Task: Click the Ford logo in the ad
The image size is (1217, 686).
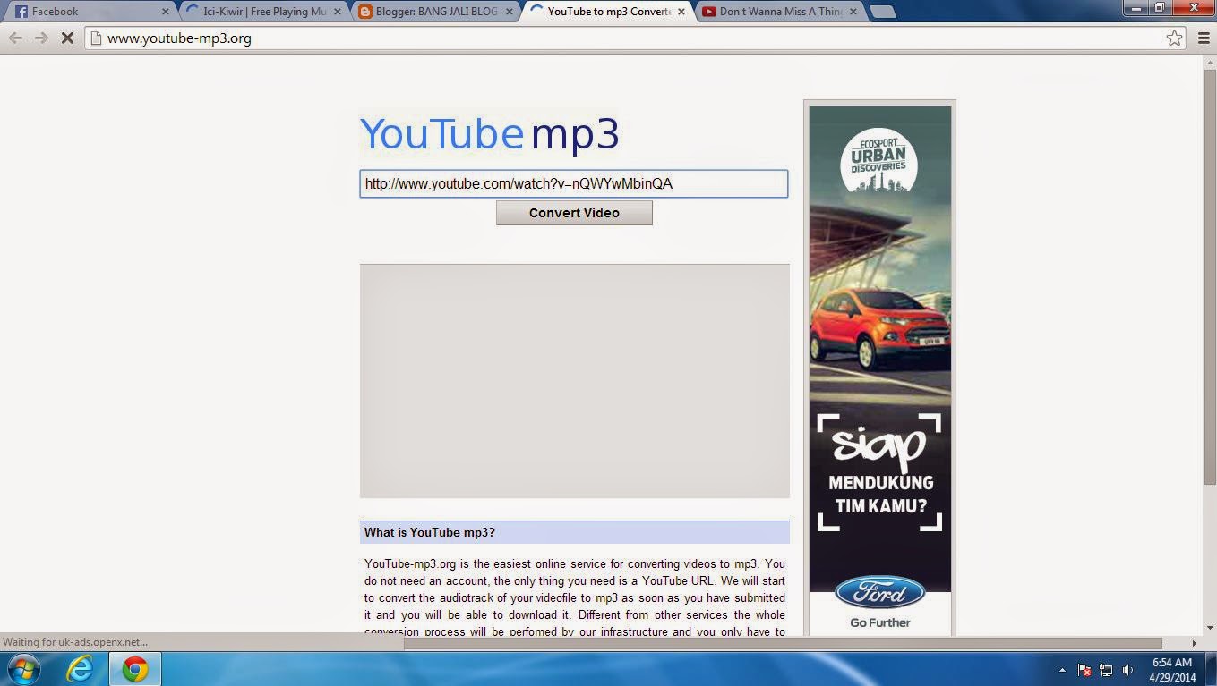Action: [880, 594]
